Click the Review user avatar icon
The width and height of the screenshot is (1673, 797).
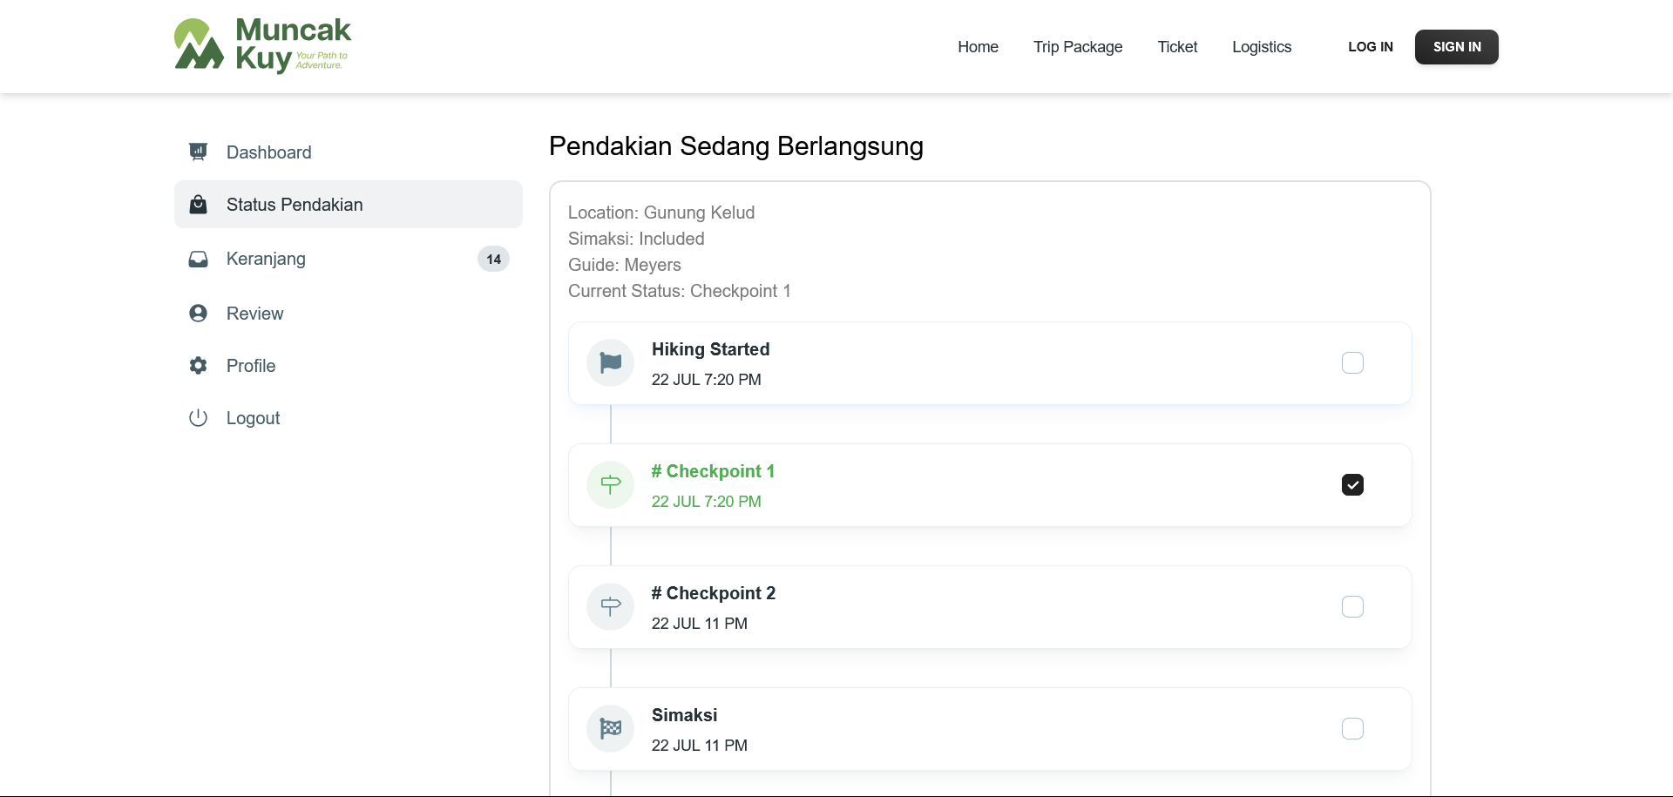pyautogui.click(x=199, y=314)
